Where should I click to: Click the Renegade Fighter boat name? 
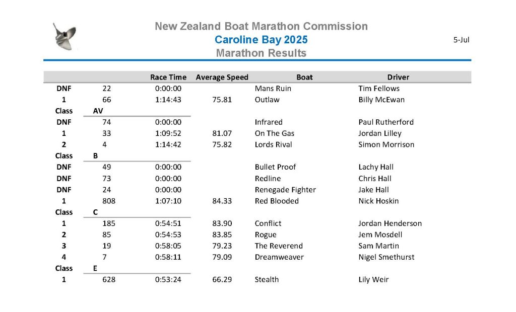click(285, 190)
